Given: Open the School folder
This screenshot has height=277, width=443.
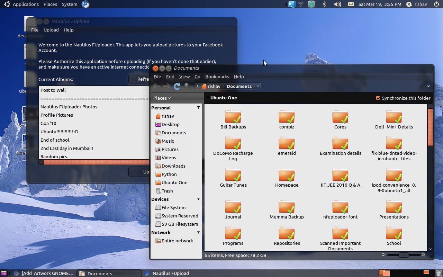Looking at the screenshot, I should [394, 236].
